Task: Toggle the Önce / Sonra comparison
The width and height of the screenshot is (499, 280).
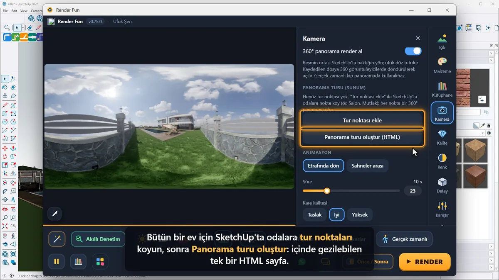Action: [368, 261]
